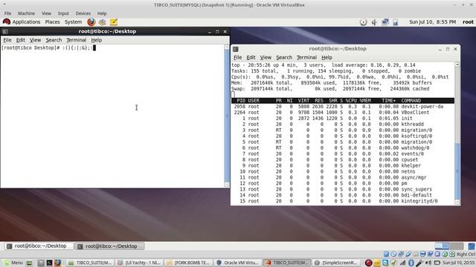Switch to Lil Yachty taskbar entry
The image size is (476, 267).
point(140,263)
